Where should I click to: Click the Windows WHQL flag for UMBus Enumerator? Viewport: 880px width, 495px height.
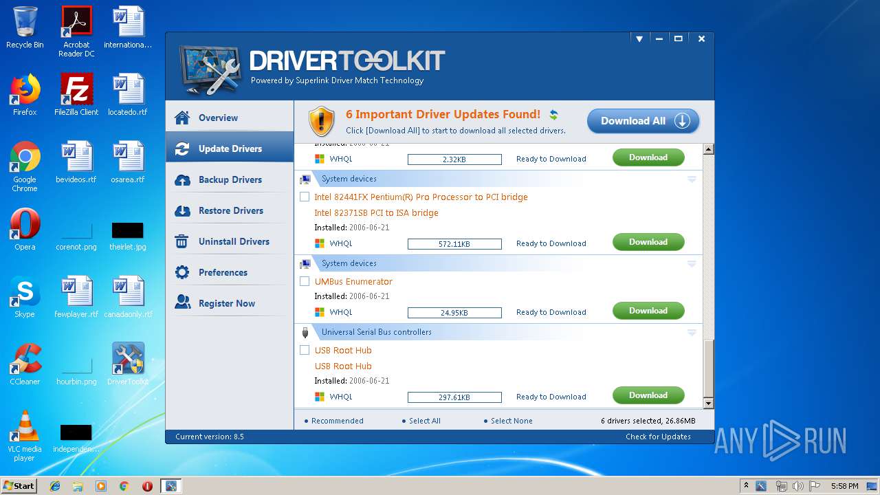[x=319, y=312]
